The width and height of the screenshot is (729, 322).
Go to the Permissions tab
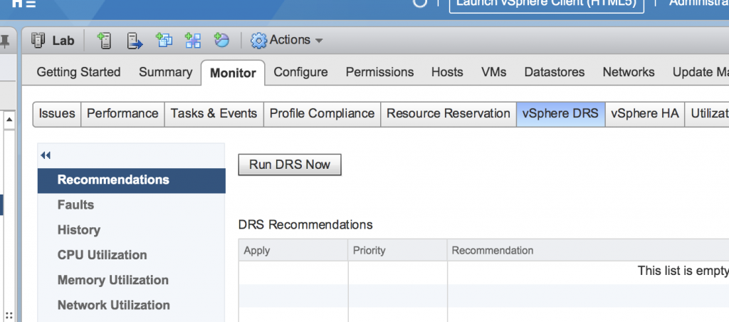(x=380, y=72)
